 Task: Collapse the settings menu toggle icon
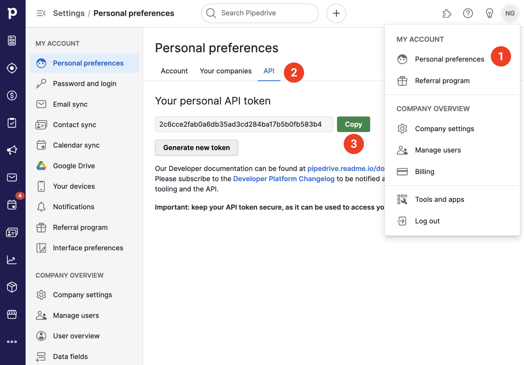[41, 13]
